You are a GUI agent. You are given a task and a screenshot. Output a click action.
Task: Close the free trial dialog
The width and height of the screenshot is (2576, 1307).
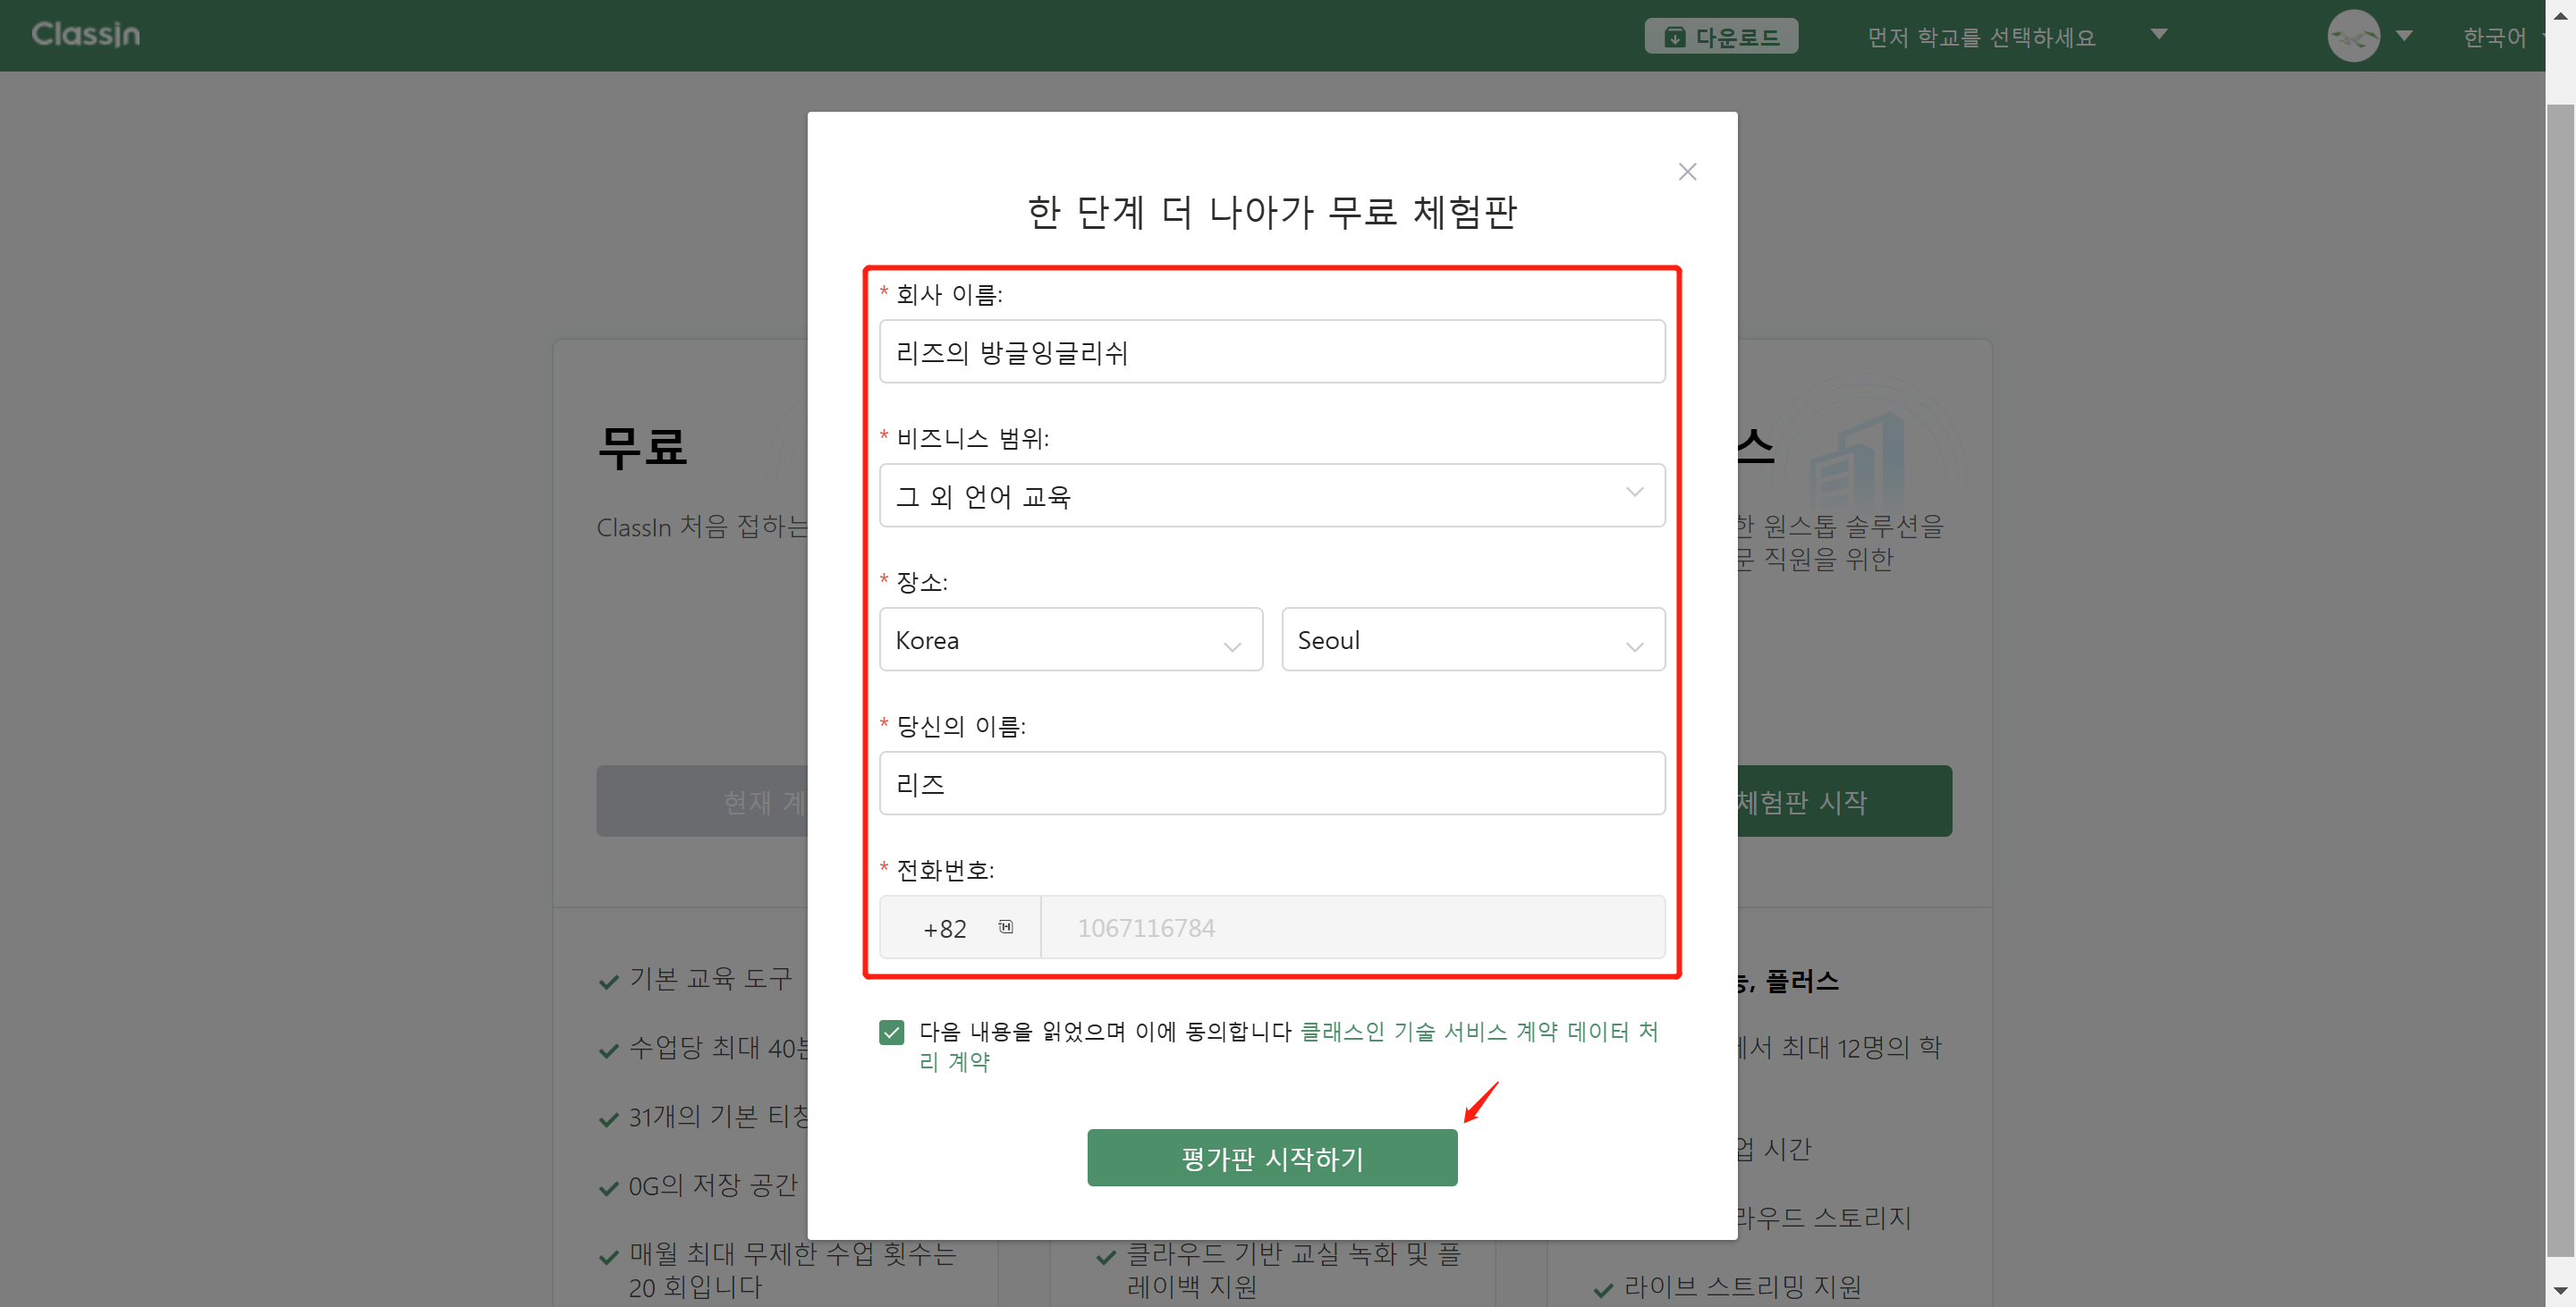point(1687,172)
